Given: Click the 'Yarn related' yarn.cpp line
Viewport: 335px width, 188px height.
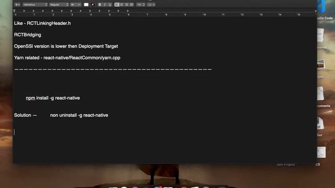Looking at the screenshot, I should tap(67, 58).
